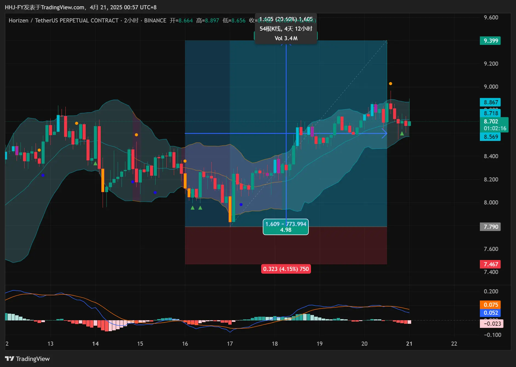This screenshot has width=516, height=367.
Task: Click date 21 on the time axis
Action: click(409, 344)
